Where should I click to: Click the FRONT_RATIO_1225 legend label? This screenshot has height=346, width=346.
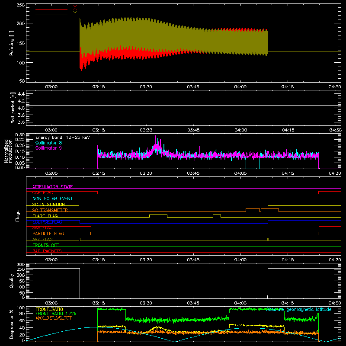(56, 314)
